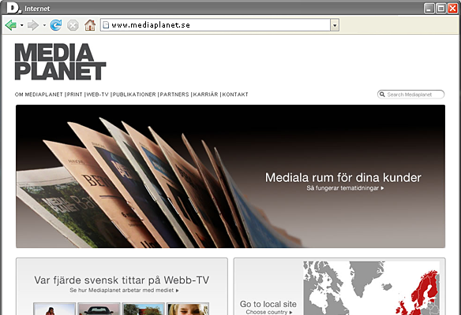Image resolution: width=461 pixels, height=315 pixels.
Task: Click the Mediaplanet logo
Action: click(60, 61)
